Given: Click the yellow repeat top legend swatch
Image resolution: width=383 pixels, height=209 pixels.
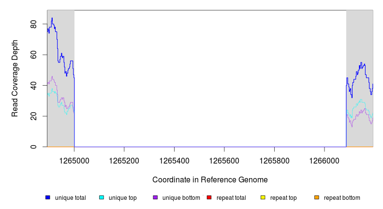Looking at the screenshot, I should tap(263, 197).
